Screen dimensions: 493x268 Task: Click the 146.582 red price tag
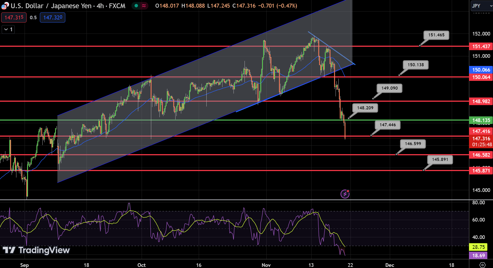coord(481,155)
